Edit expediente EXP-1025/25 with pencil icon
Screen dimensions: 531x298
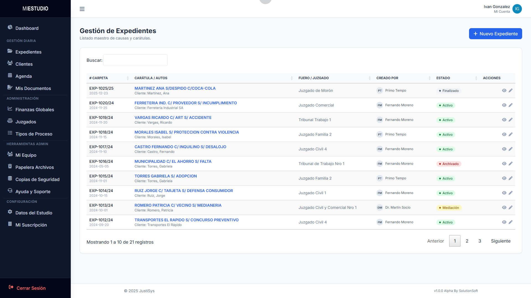(511, 91)
